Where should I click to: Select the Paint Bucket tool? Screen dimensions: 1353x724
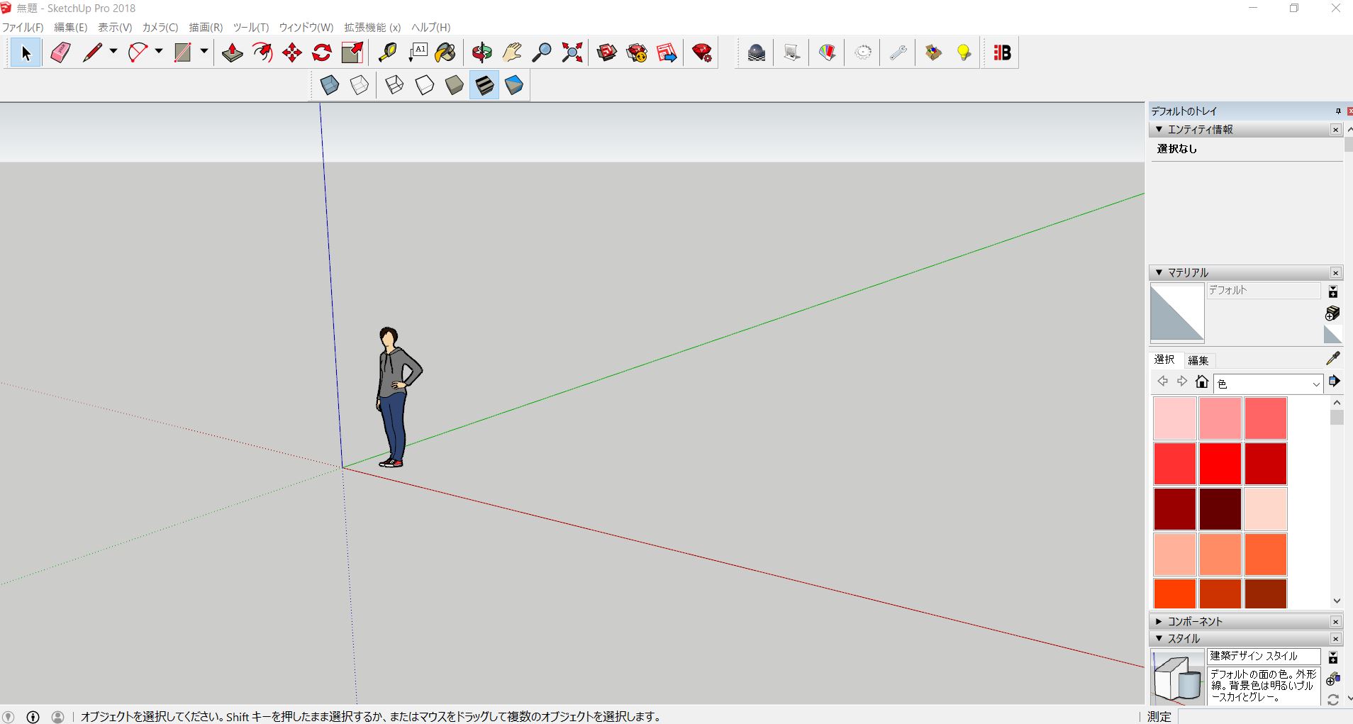(x=446, y=53)
